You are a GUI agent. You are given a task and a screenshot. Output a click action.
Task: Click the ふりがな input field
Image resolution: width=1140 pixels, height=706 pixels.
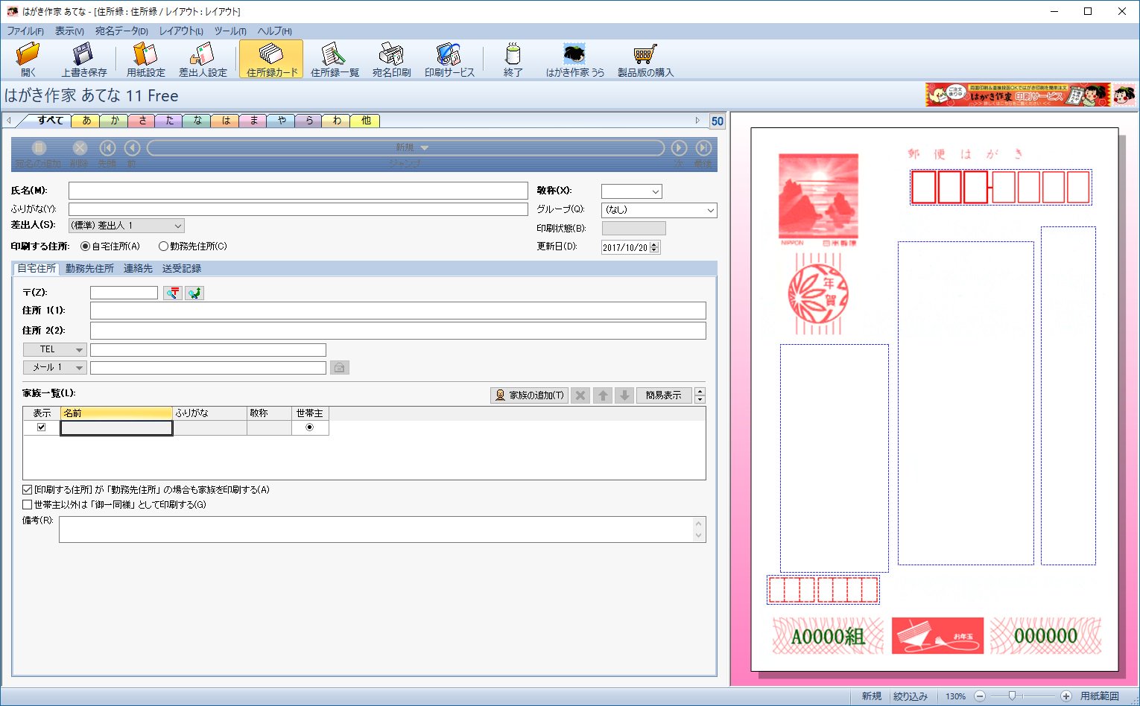[298, 209]
